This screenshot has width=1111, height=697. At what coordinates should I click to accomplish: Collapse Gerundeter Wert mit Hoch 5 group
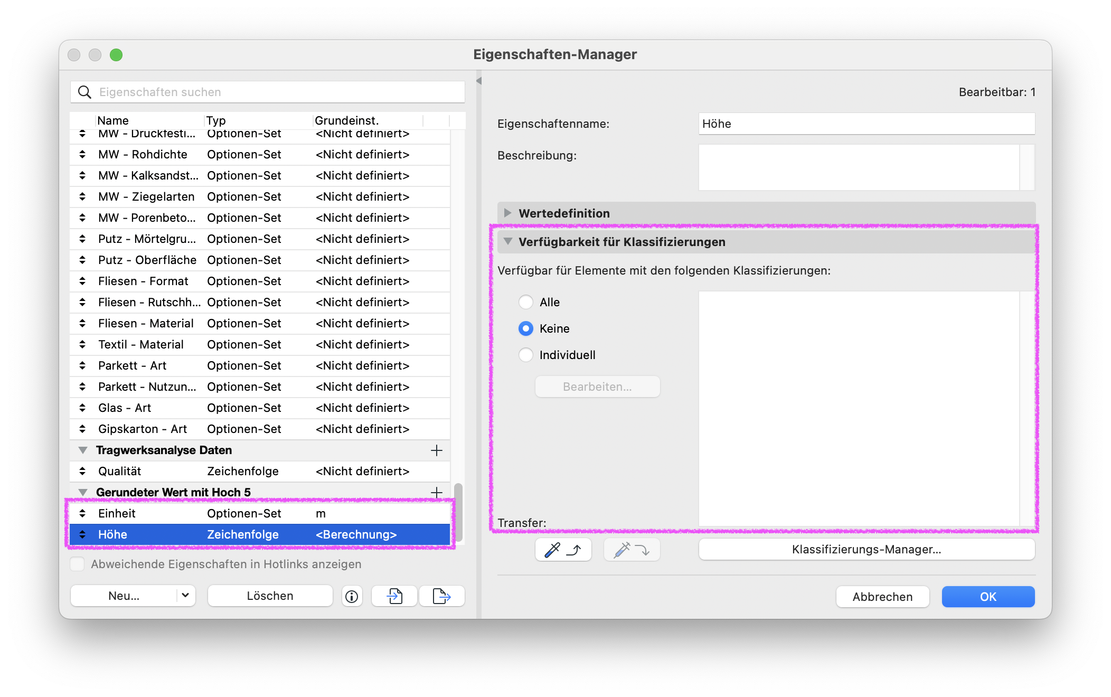[x=83, y=493]
